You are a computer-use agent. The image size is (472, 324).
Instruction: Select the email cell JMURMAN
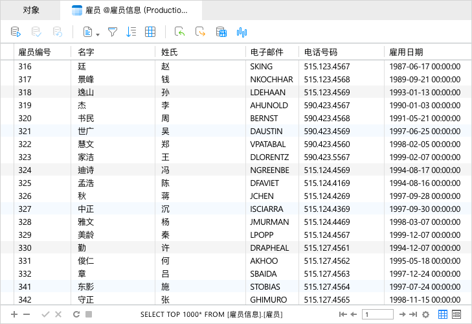click(272, 222)
